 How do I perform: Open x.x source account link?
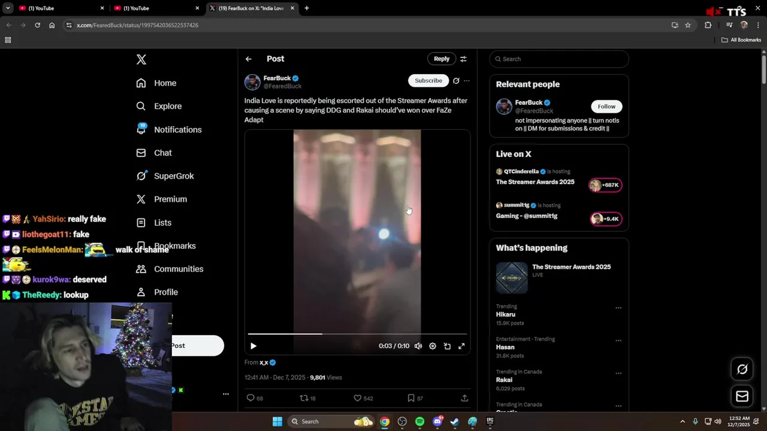pos(264,362)
